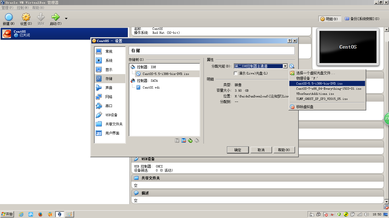Select the CentOS virtual machine in the list
The image size is (389, 218).
point(64,33)
